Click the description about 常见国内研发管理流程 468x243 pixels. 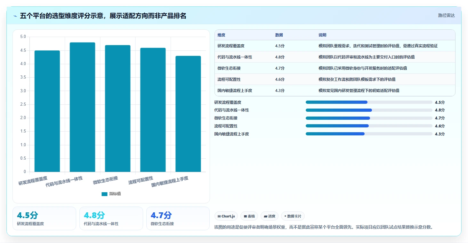click(359, 91)
